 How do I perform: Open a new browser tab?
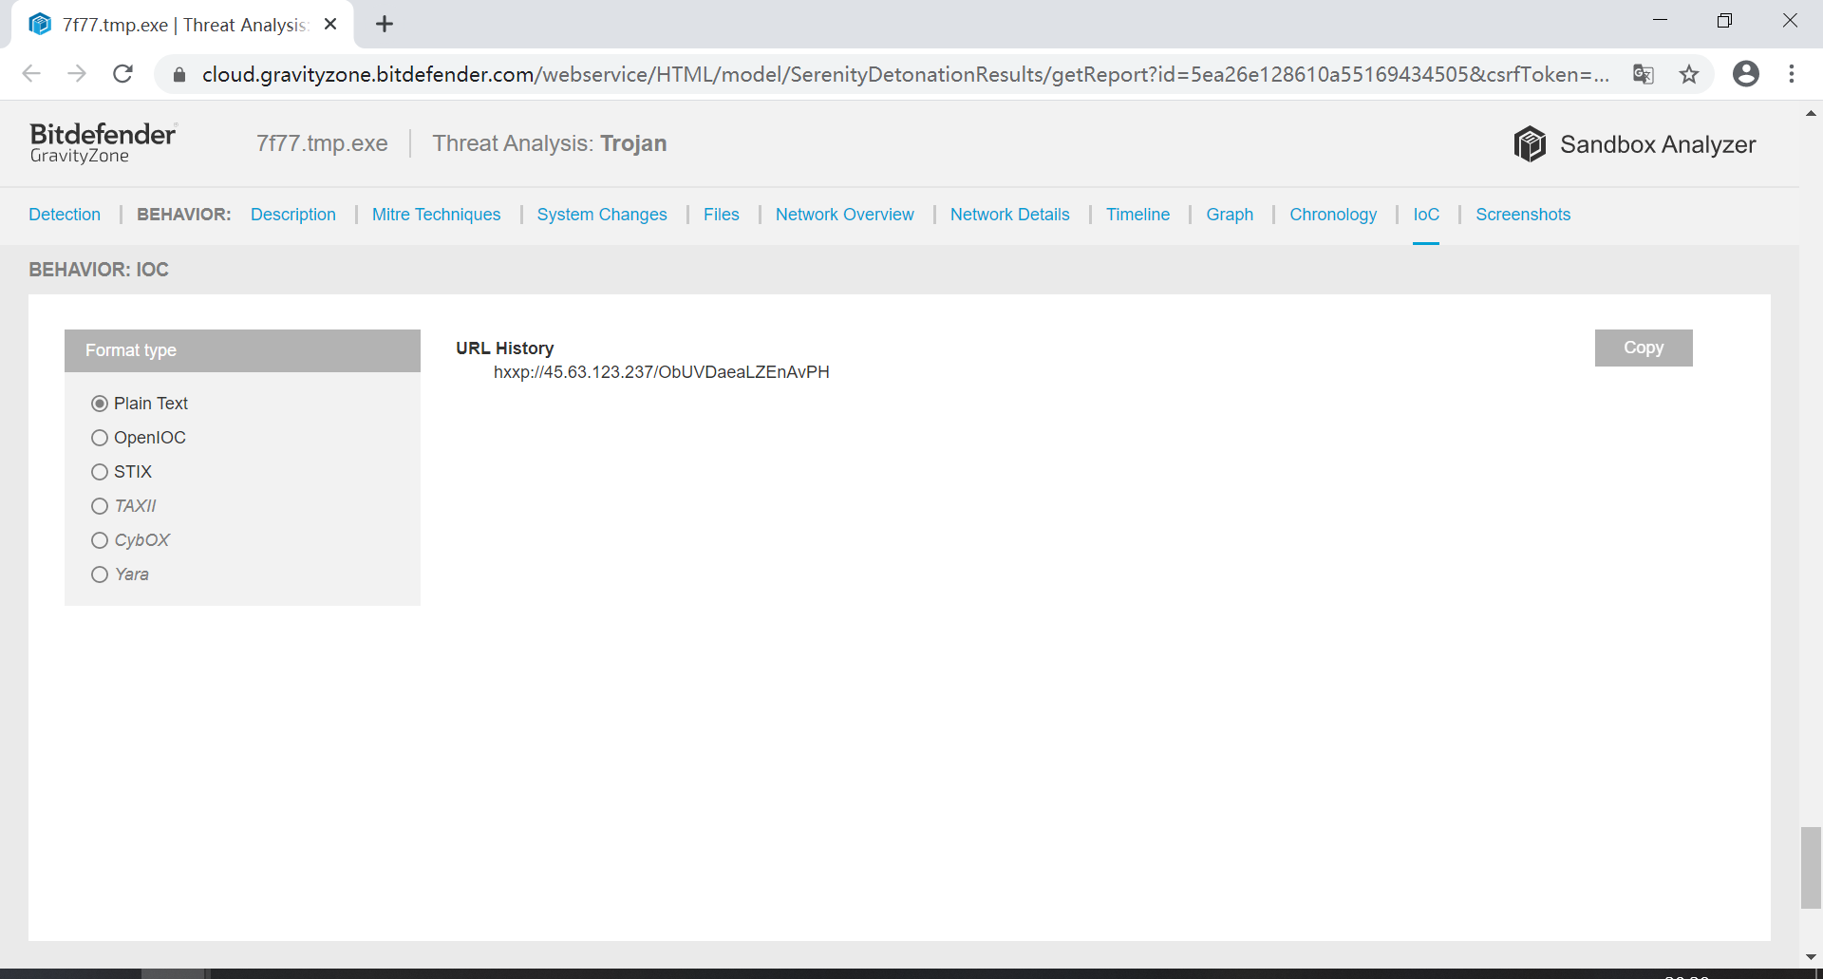coord(385,25)
